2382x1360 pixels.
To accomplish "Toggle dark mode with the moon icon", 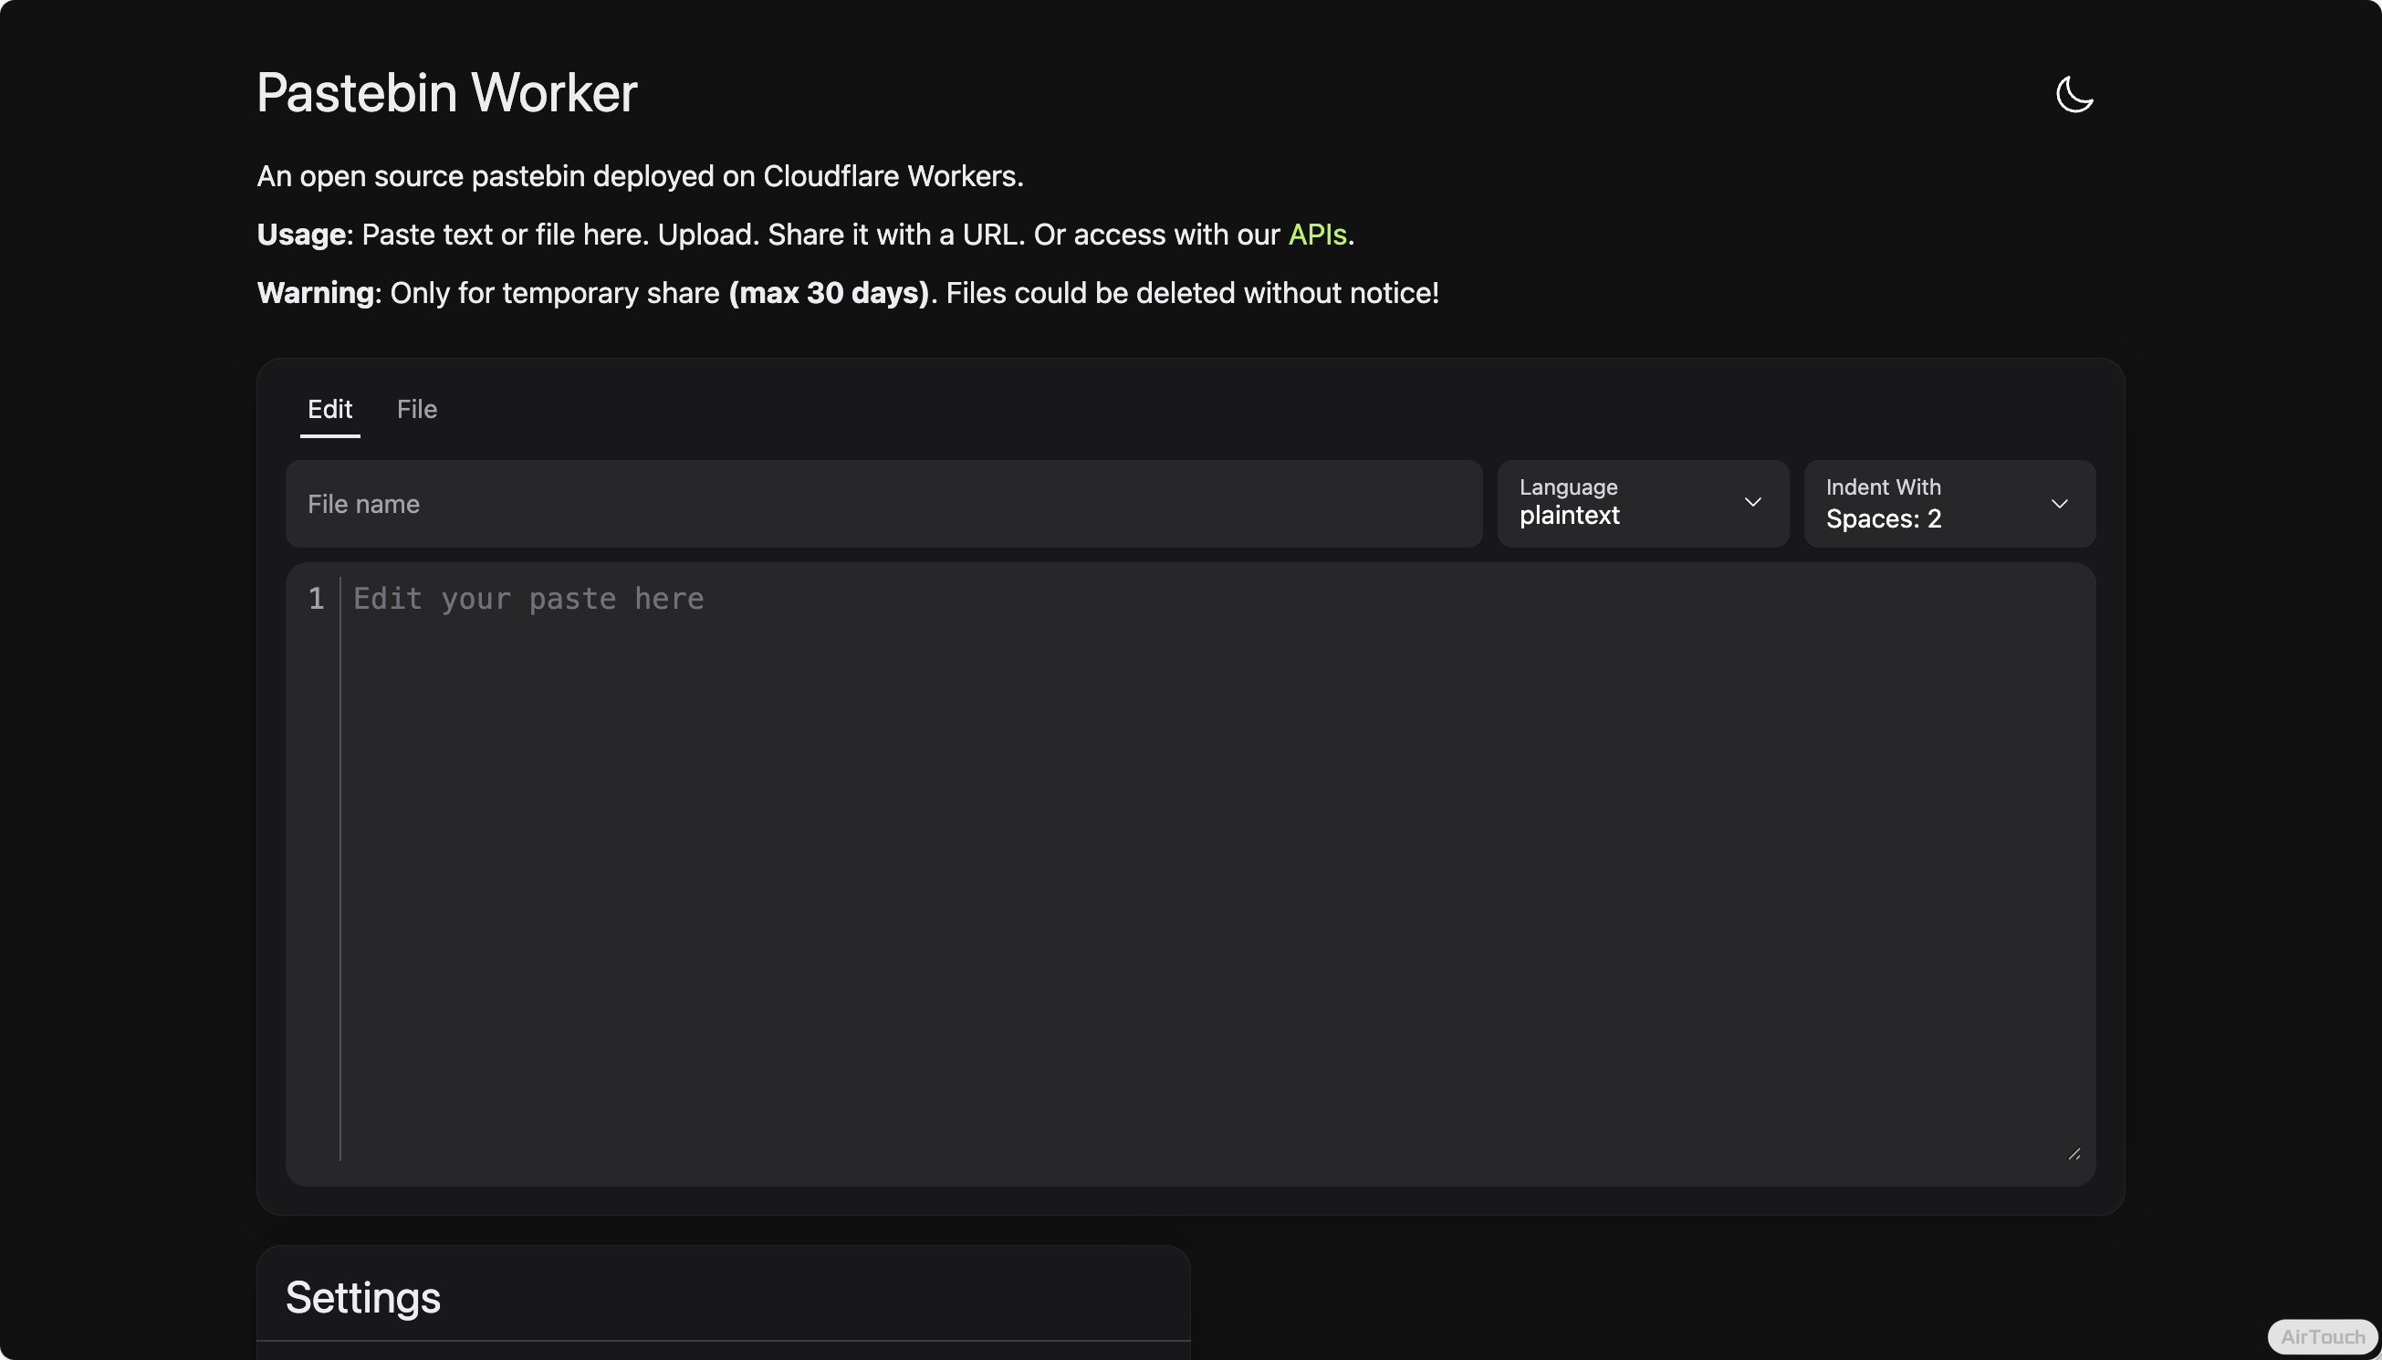I will click(x=2074, y=94).
